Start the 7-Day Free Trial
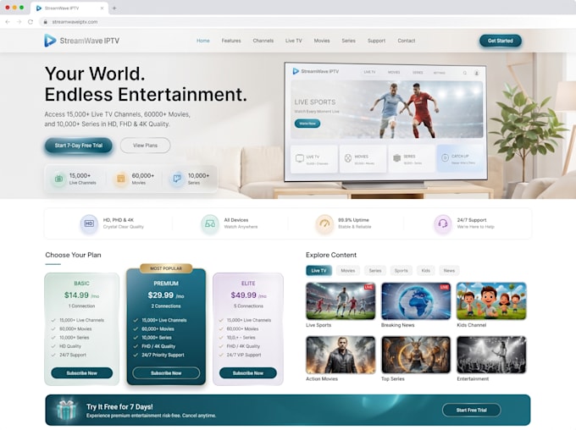Screen dimensions: 576x430 pos(79,146)
